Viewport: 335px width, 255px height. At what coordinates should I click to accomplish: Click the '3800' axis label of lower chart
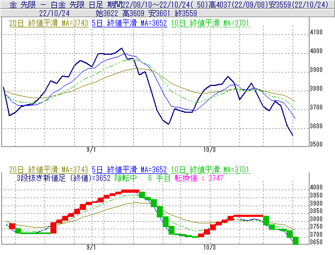[316, 218]
